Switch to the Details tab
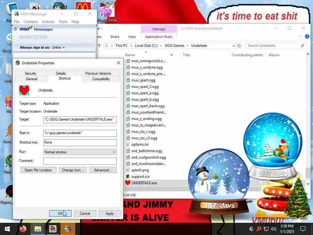This screenshot has height=235, width=313. pos(61,73)
